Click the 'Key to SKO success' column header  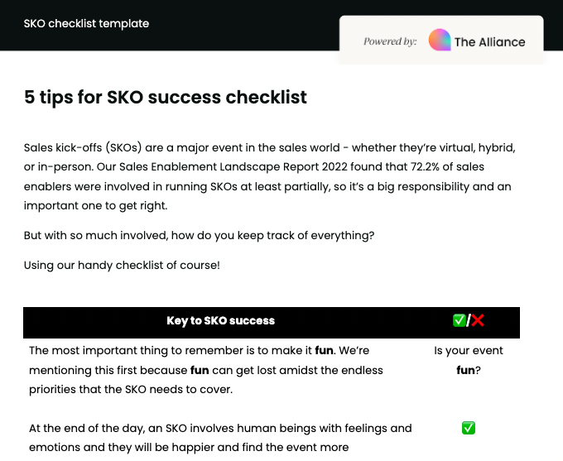coord(220,320)
